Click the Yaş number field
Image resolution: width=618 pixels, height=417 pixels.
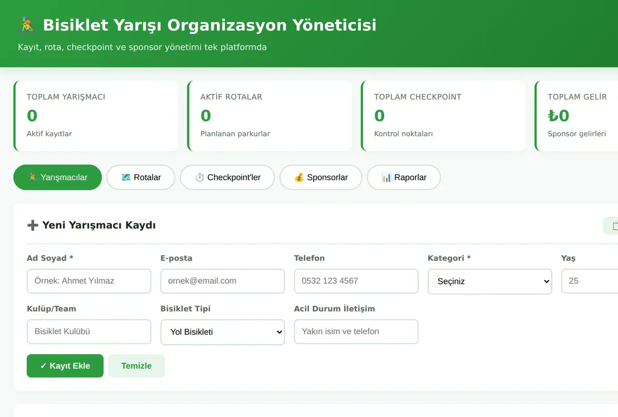pos(590,281)
